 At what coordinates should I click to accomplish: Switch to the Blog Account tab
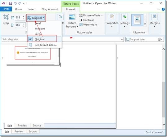[x=50, y=9]
